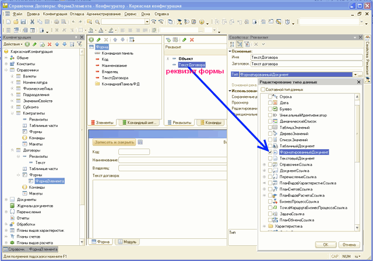Click the filter funnel icon in Configuration panel
Image resolution: width=373 pixels, height=261 pixels.
79,44
